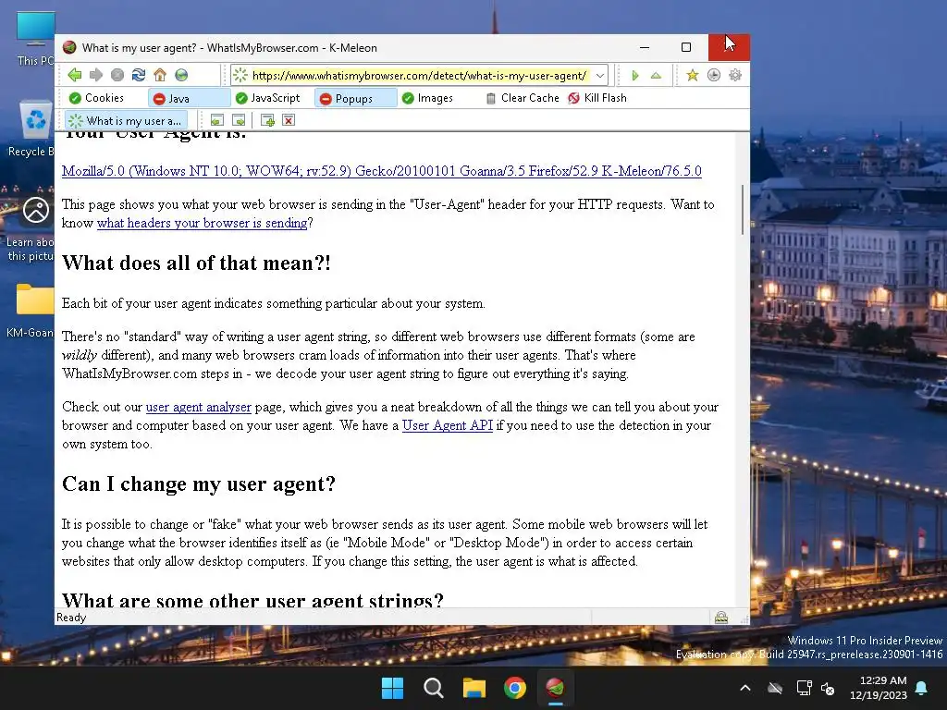
Task: Open File Explorer from taskbar
Action: pyautogui.click(x=474, y=688)
